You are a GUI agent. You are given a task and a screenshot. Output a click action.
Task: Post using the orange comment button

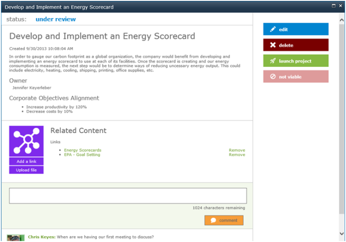[x=224, y=220]
